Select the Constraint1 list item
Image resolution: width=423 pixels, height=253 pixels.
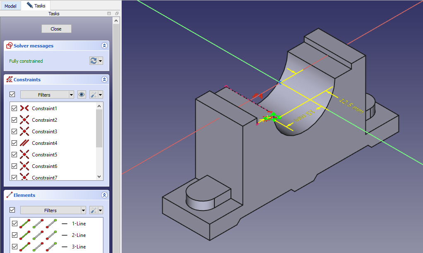tap(44, 108)
